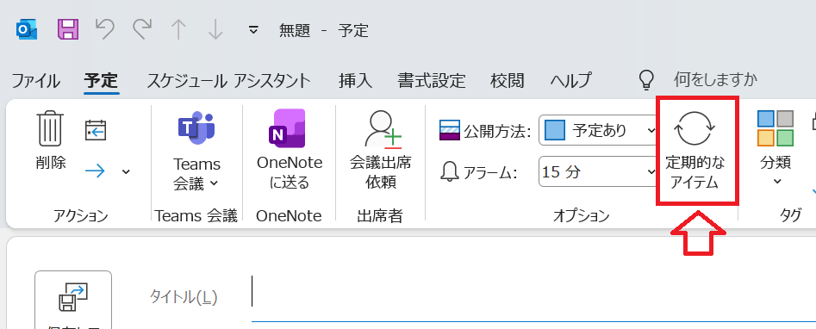Viewport: 816px width, 329px height.
Task: Open the Quick Access Toolbar customize dropdown
Action: click(x=253, y=29)
